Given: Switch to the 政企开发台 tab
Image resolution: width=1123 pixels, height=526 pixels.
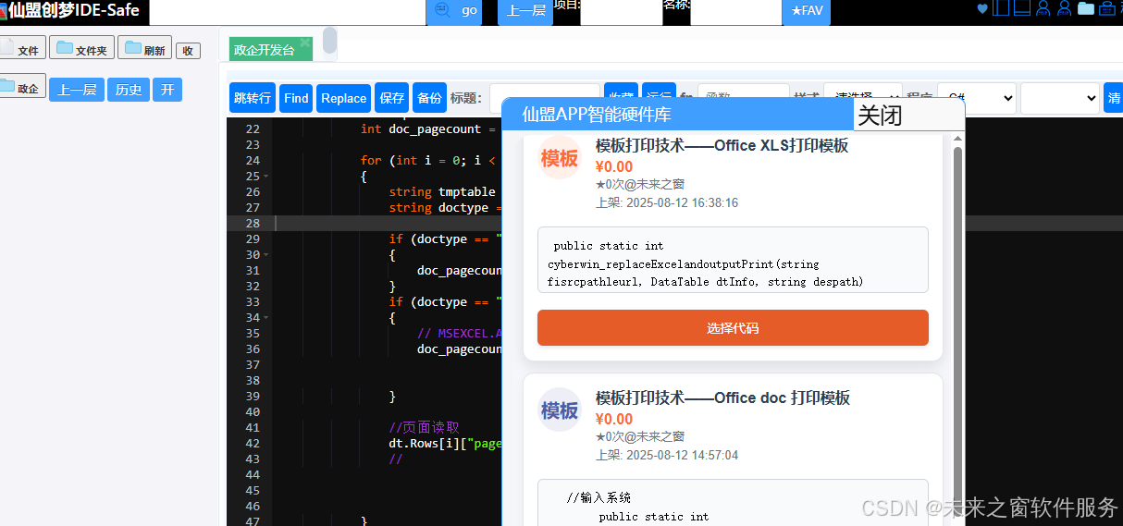Looking at the screenshot, I should (265, 50).
